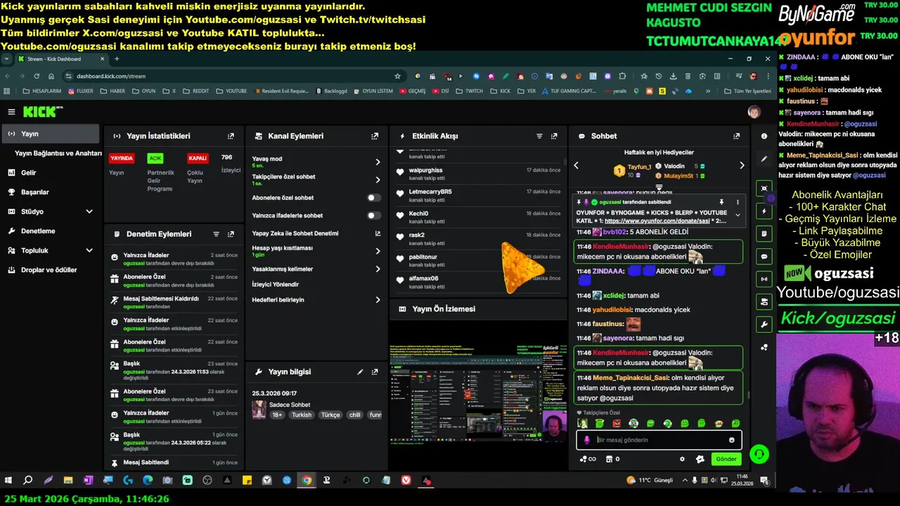Pop out the Etkinlik Akışı panel

(554, 136)
